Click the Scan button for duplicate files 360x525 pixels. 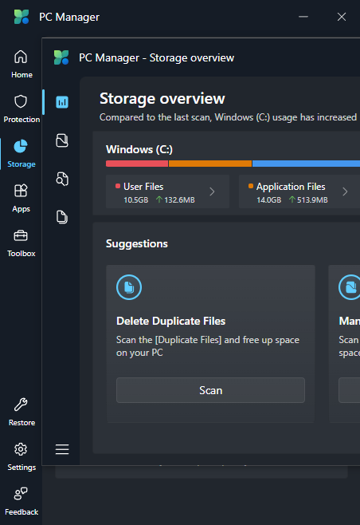pyautogui.click(x=210, y=390)
